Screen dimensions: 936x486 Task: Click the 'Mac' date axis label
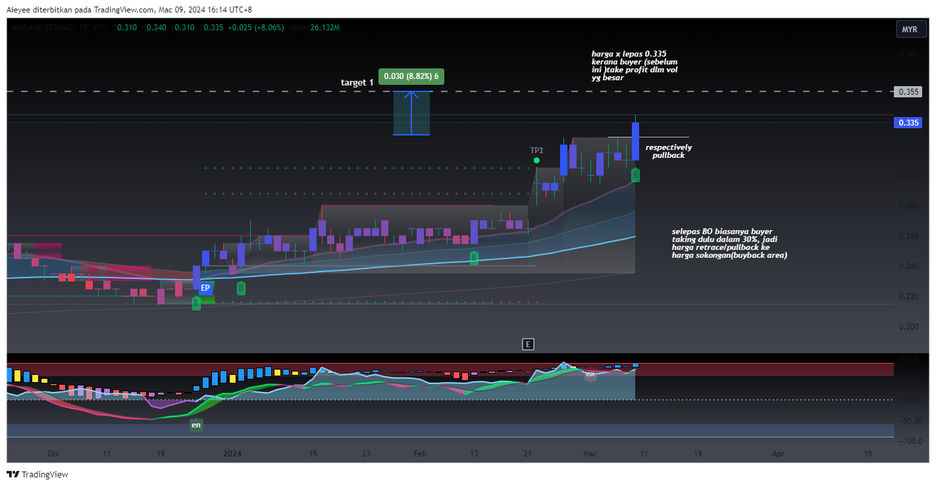(590, 454)
